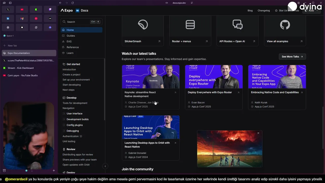Select the Expo Documentation tab
This screenshot has width=325, height=183.
29,53
